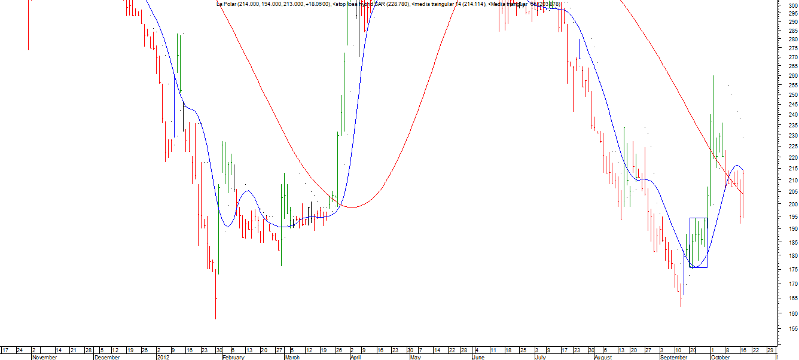This screenshot has width=799, height=360.
Task: Click the media traingular 14 (214.114) label
Action: click(x=449, y=4)
